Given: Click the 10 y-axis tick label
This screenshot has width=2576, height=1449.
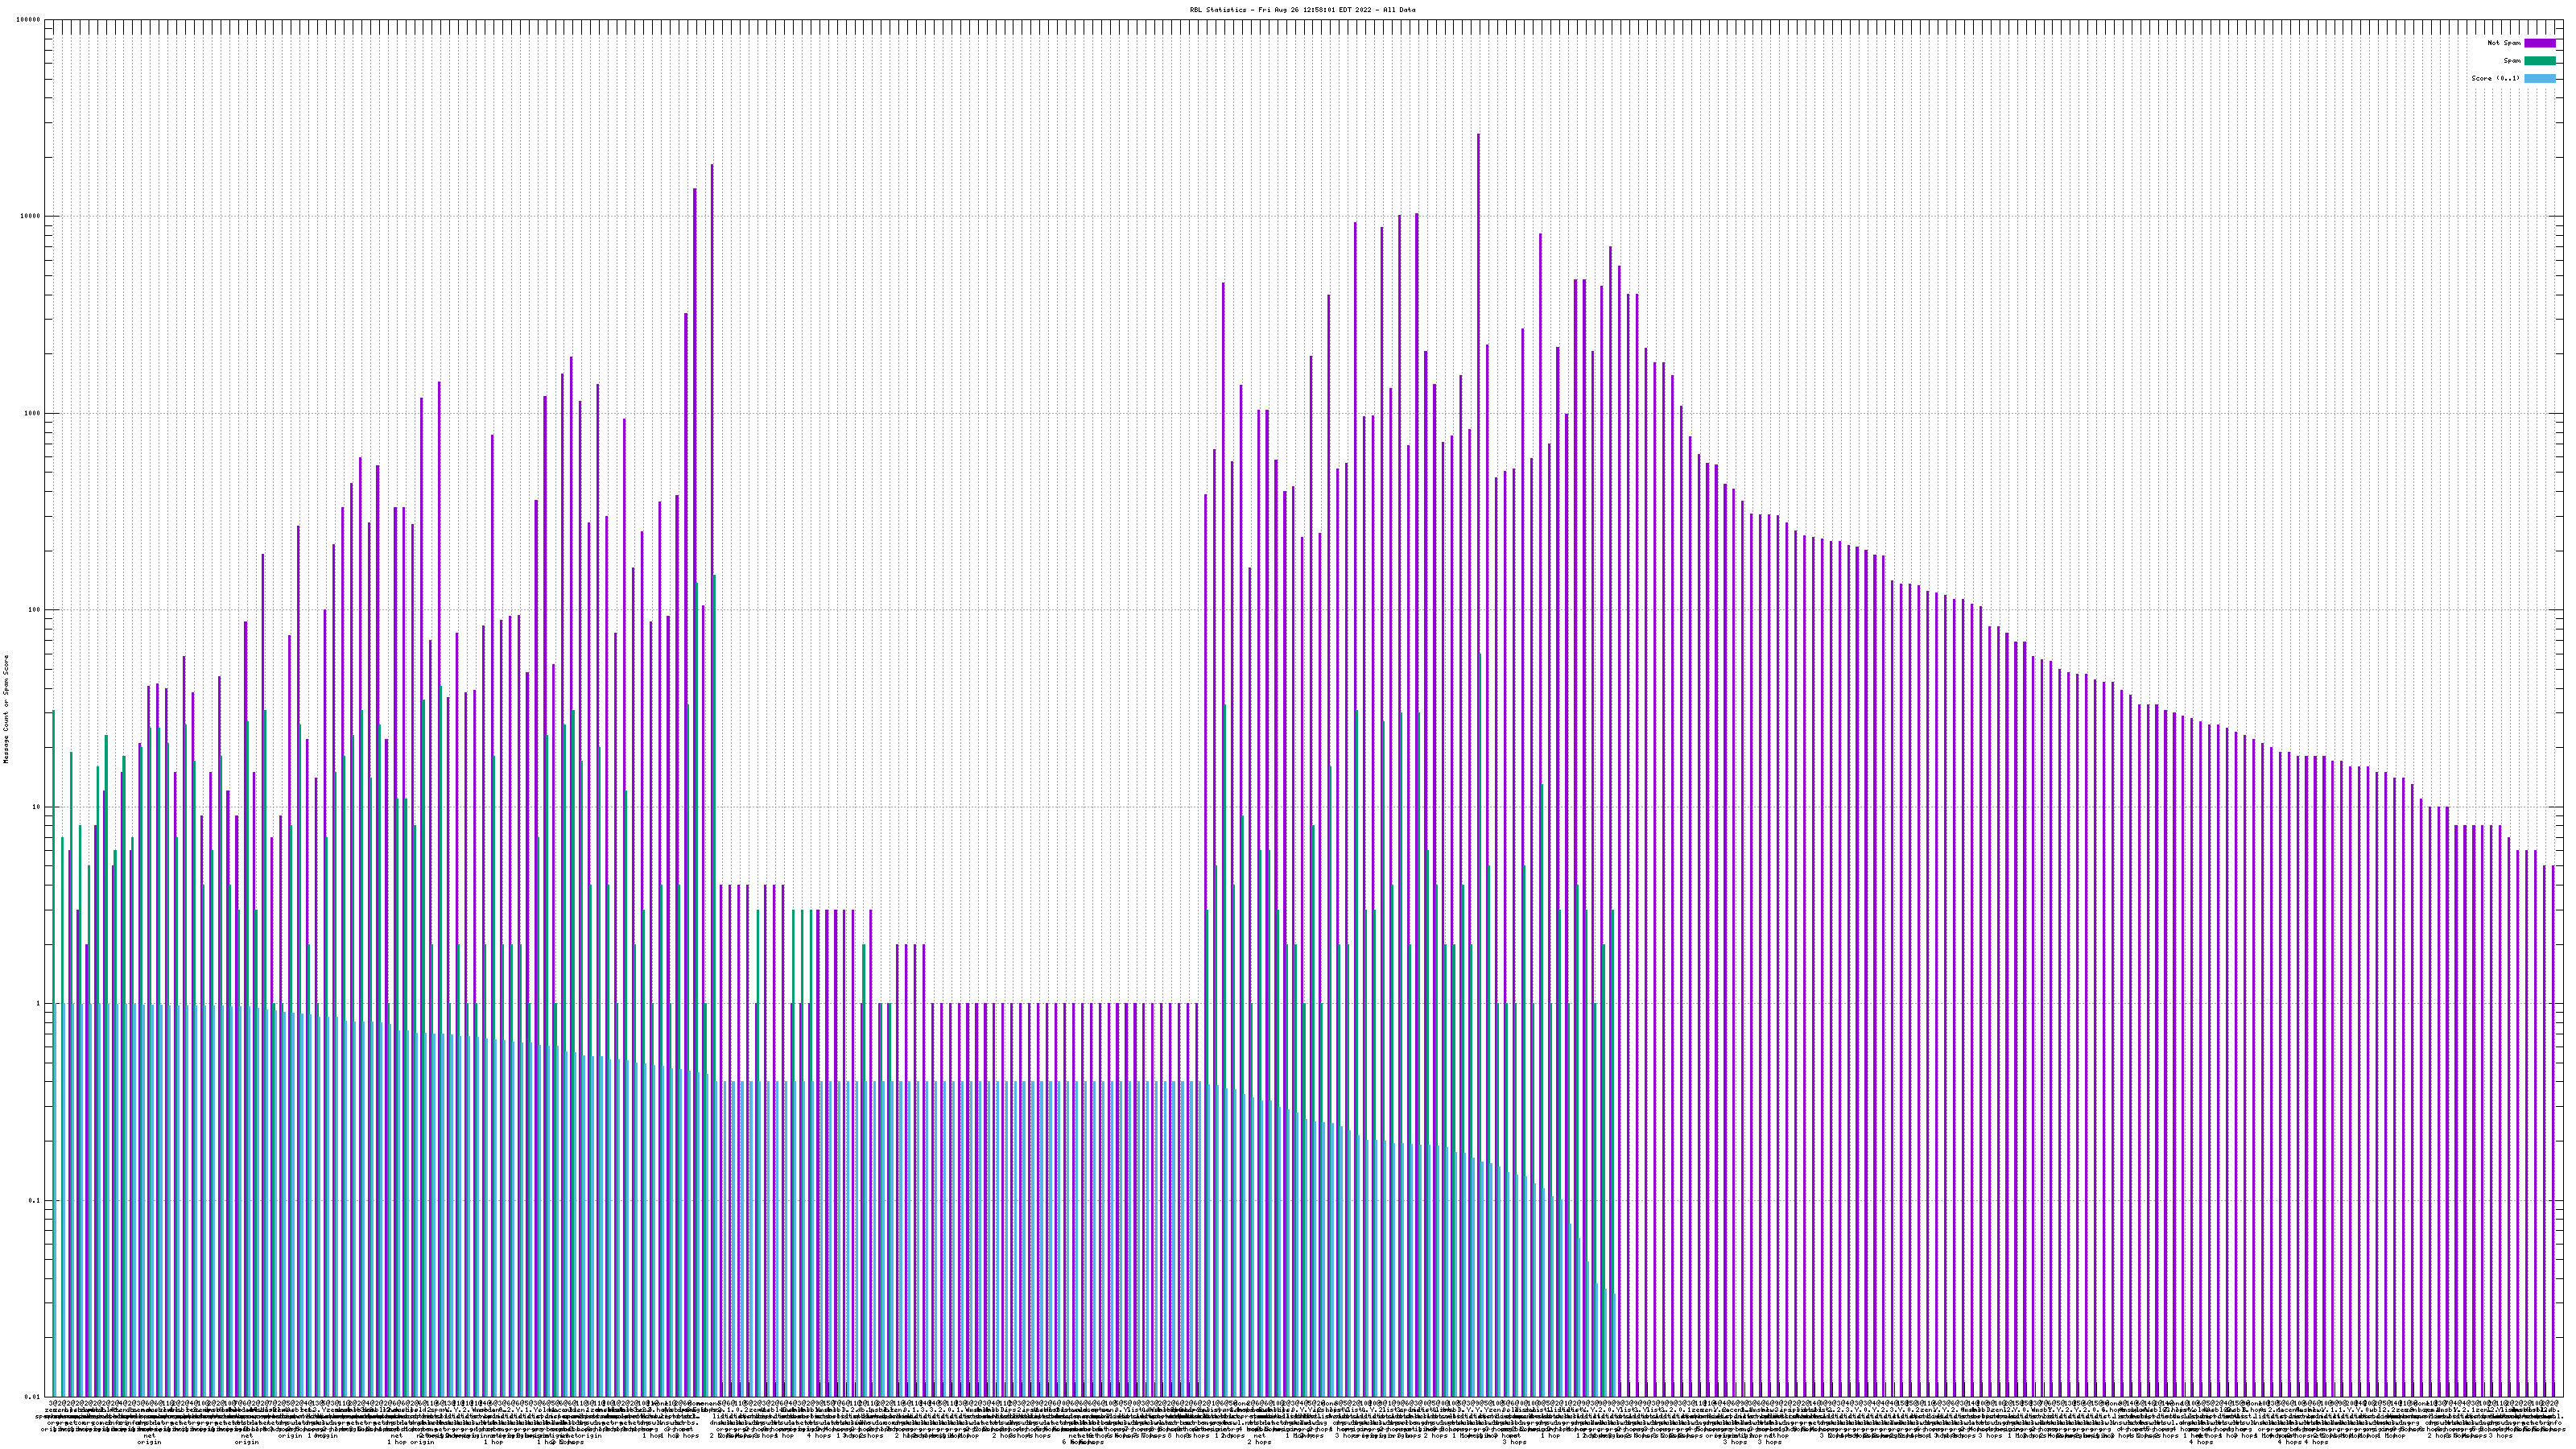Looking at the screenshot, I should pyautogui.click(x=37, y=807).
